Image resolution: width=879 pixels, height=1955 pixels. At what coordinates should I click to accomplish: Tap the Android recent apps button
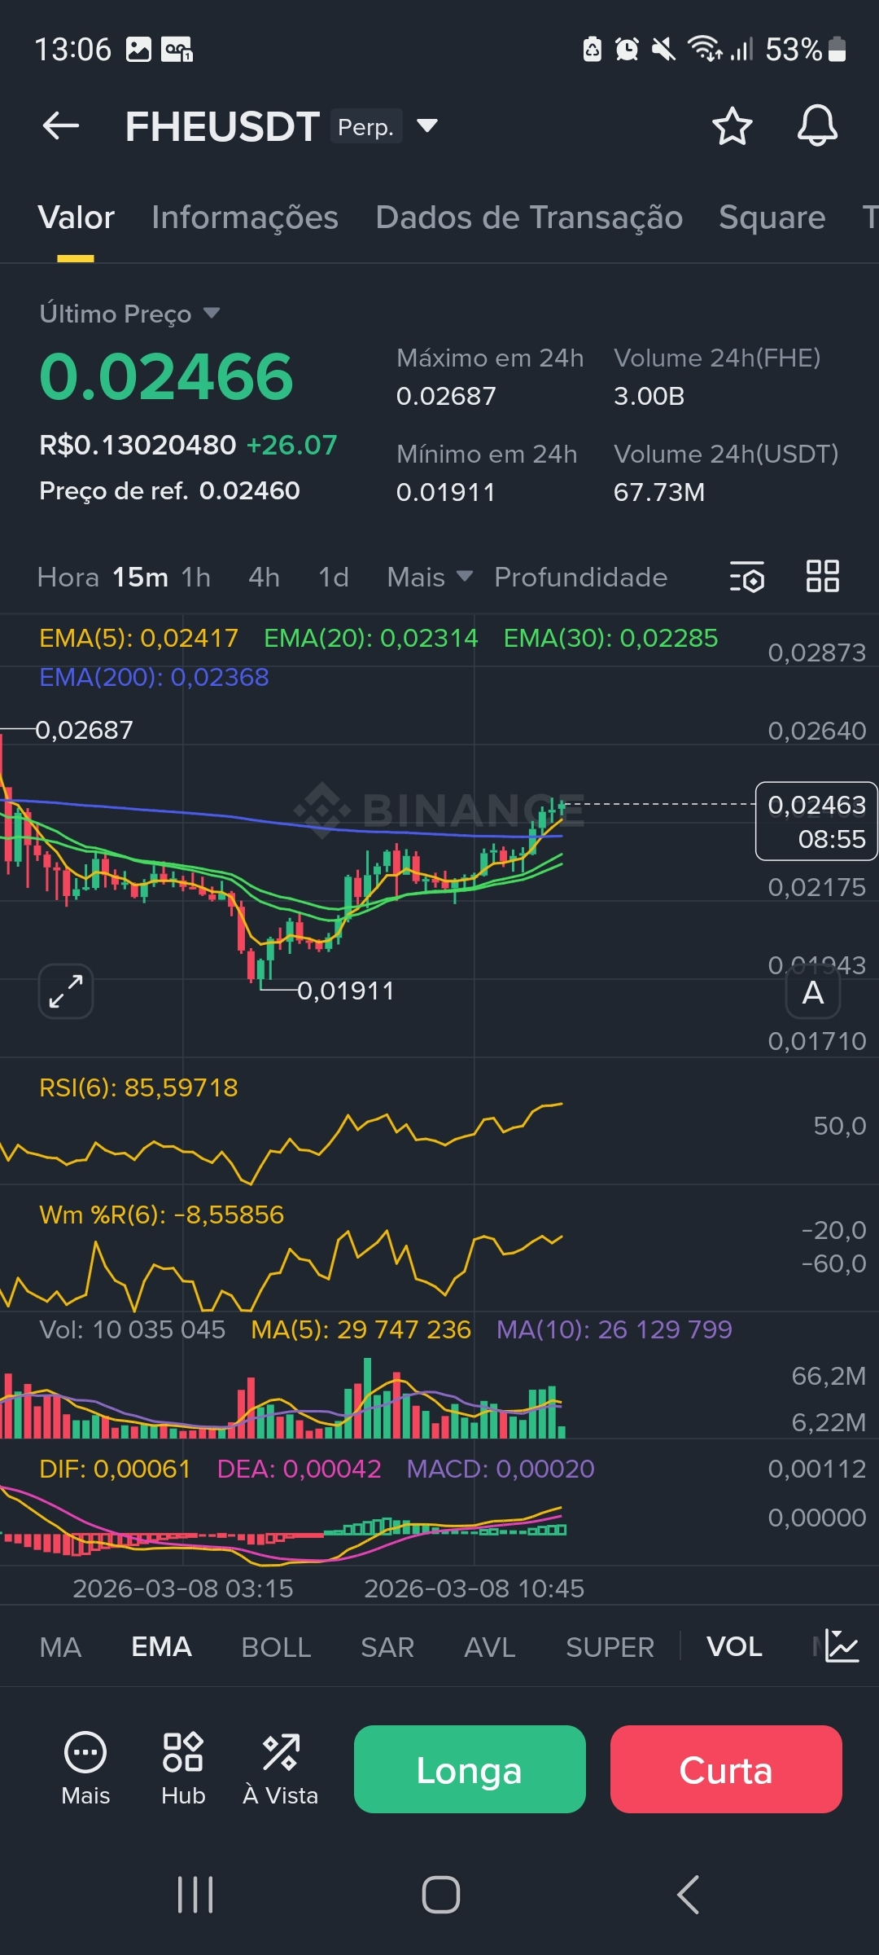[195, 1895]
